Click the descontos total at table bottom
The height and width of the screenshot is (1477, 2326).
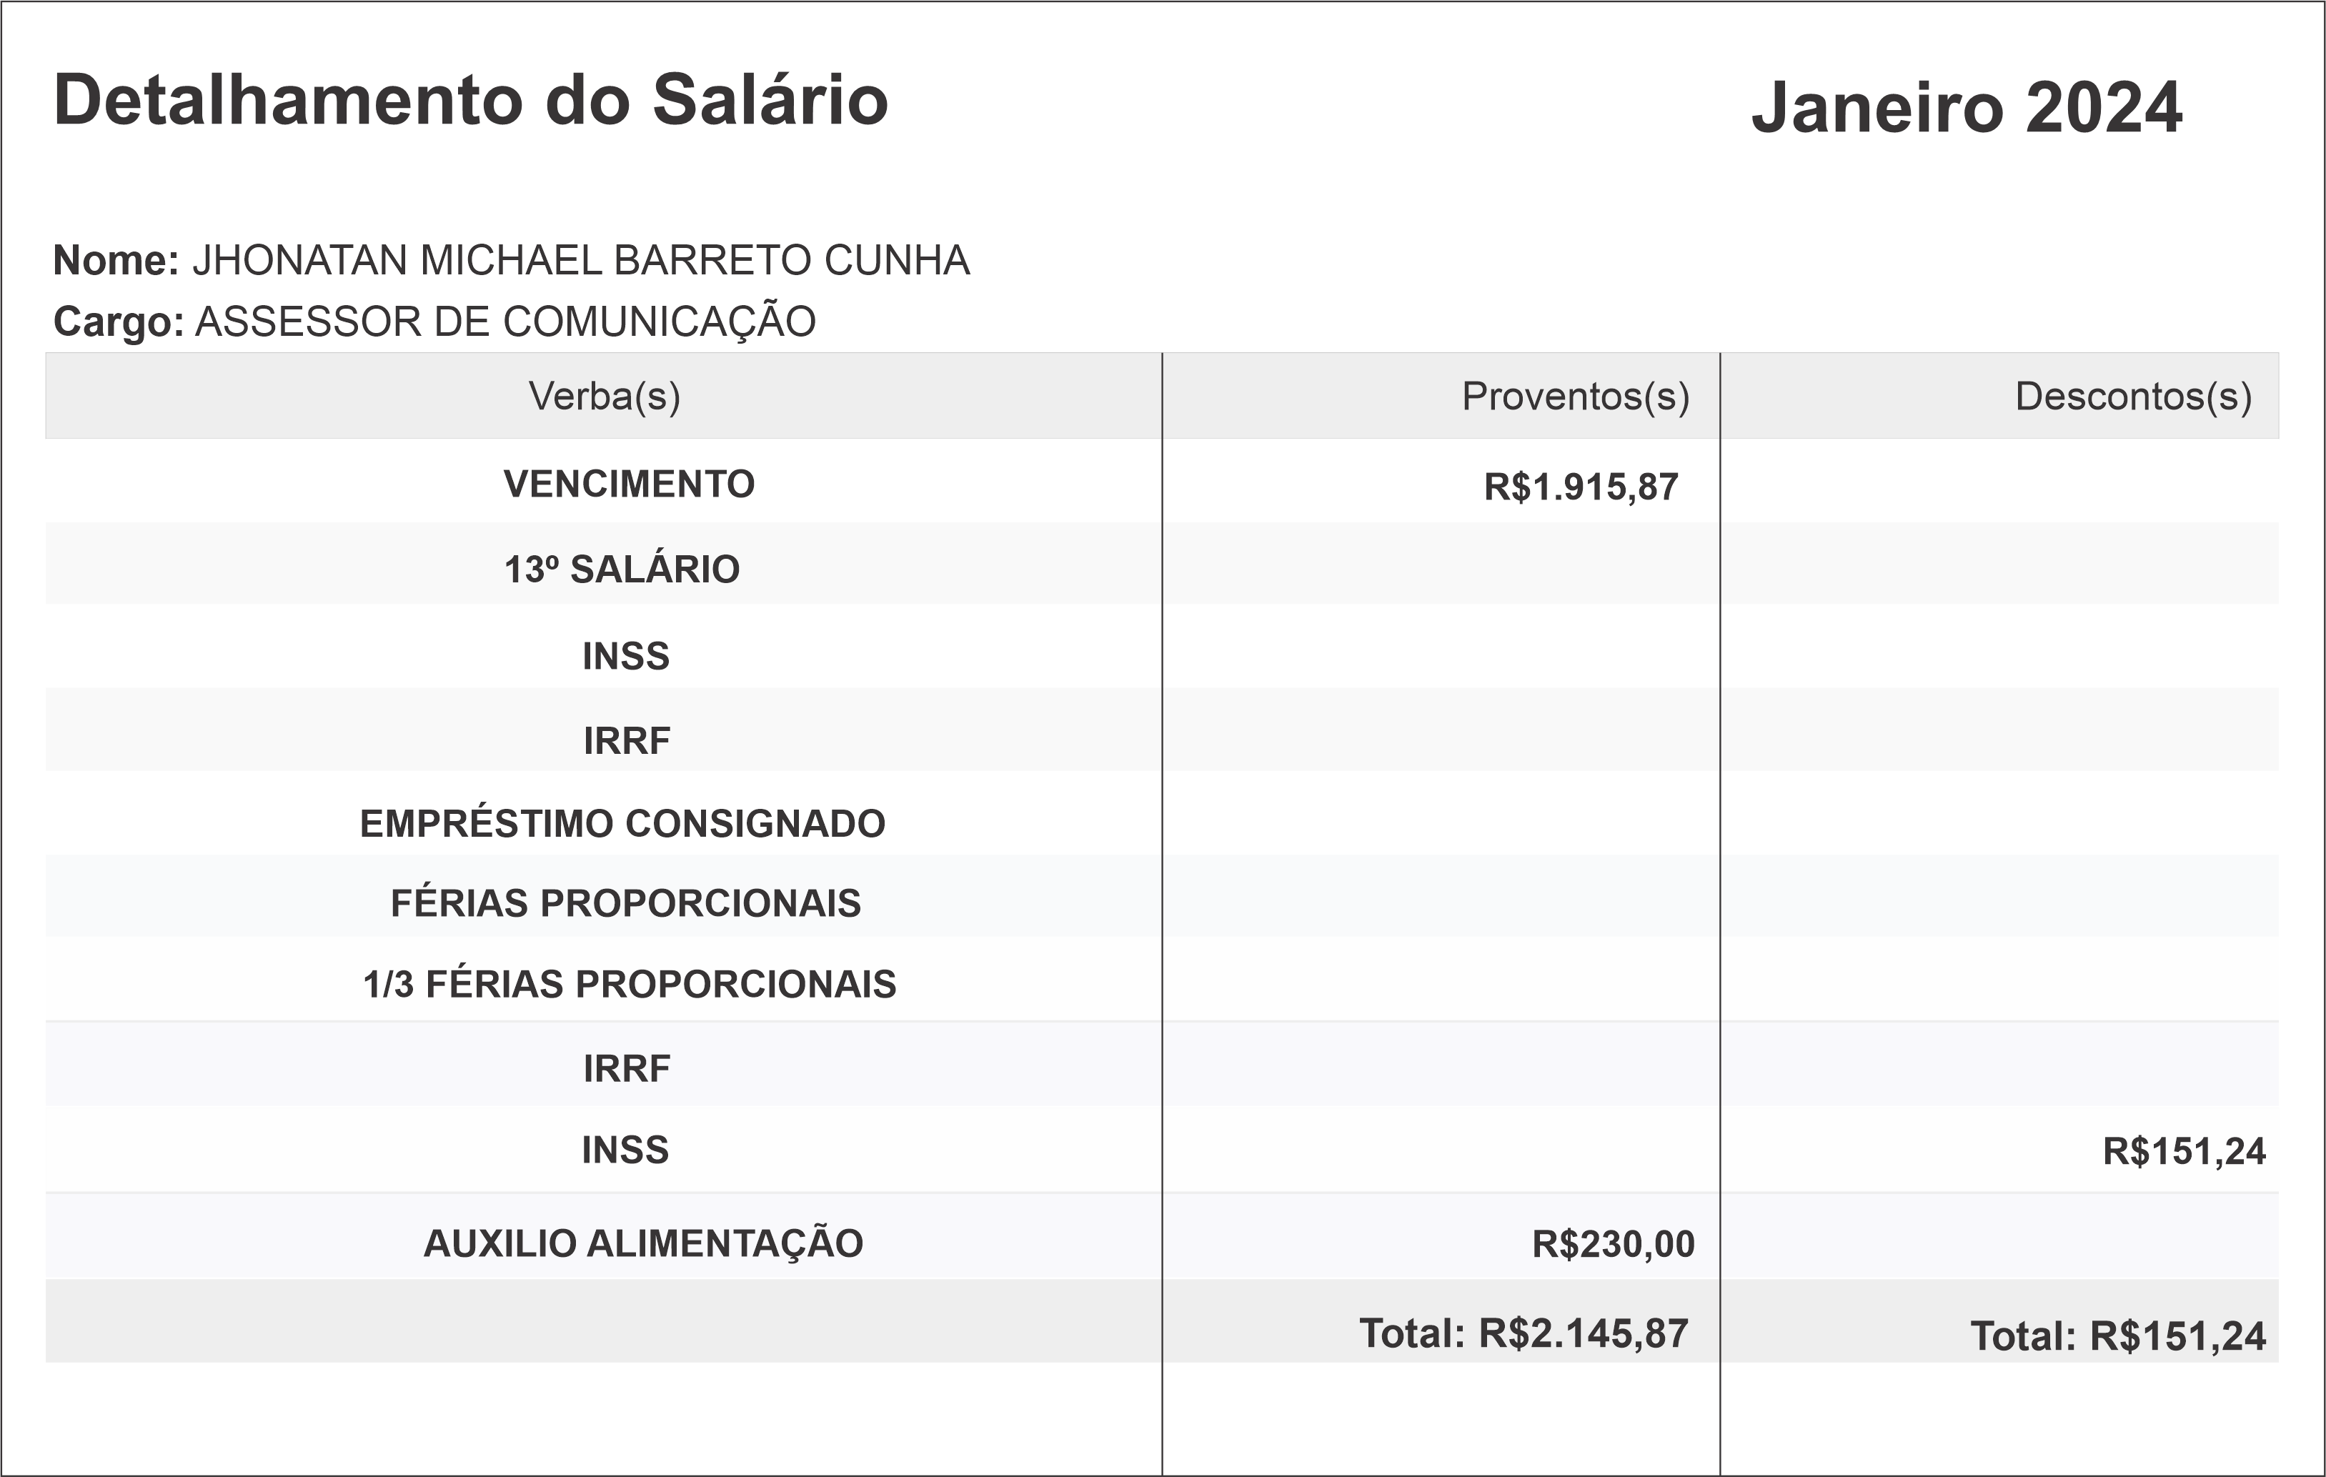coord(2117,1336)
